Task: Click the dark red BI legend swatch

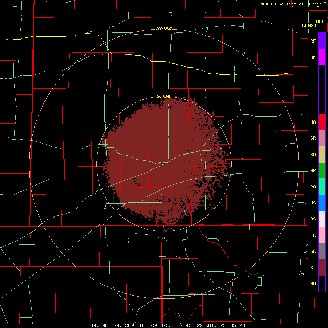Action: pos(322,268)
